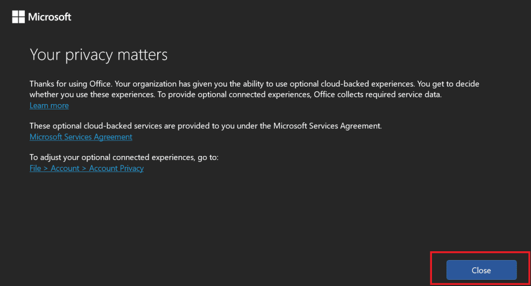Screen dimensions: 531x286
Task: Click "Microsoft Services Agreement" within the paragraph sentence
Action: click(327, 126)
